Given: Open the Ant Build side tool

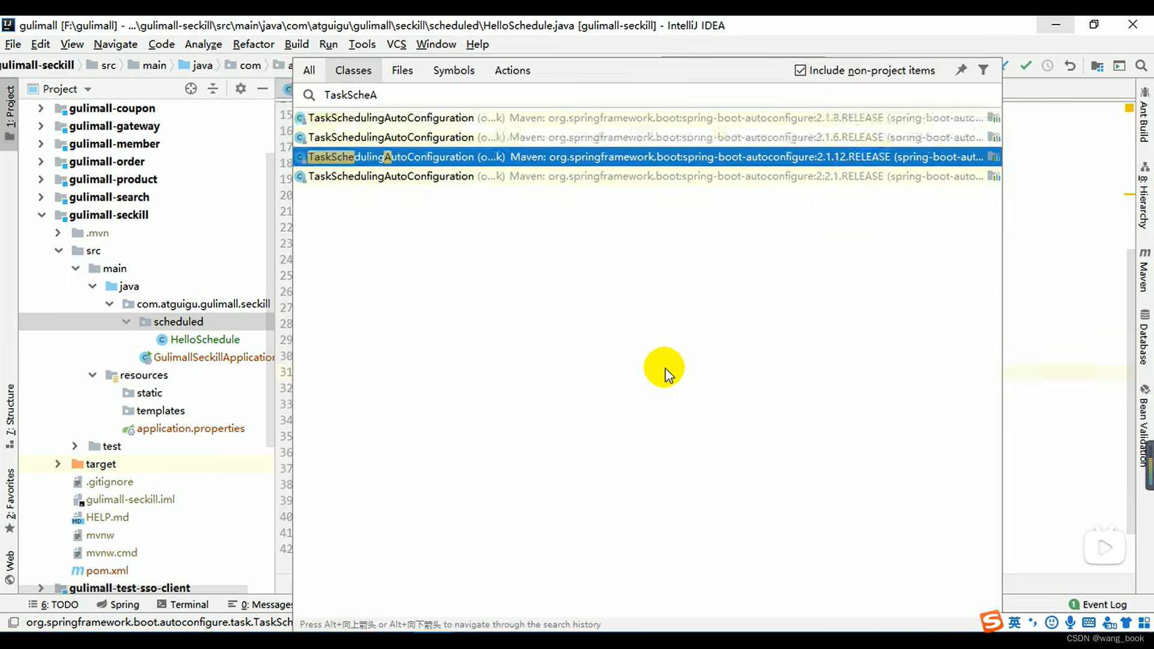Looking at the screenshot, I should (x=1144, y=115).
